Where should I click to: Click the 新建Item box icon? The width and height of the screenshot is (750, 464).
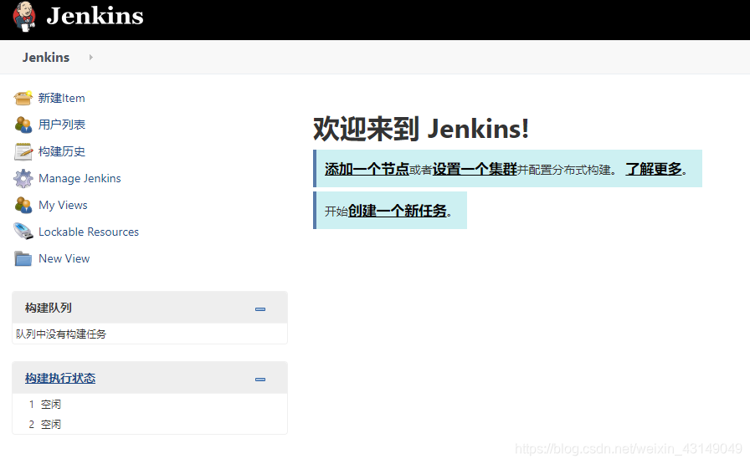23,98
